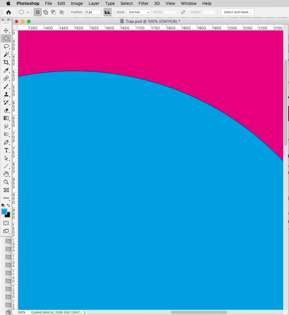Open the Filter menu
This screenshot has width=289, height=315.
(x=143, y=3)
